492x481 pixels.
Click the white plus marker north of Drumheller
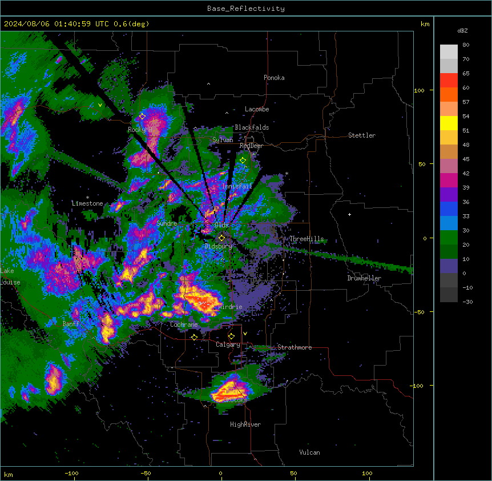[x=349, y=214]
